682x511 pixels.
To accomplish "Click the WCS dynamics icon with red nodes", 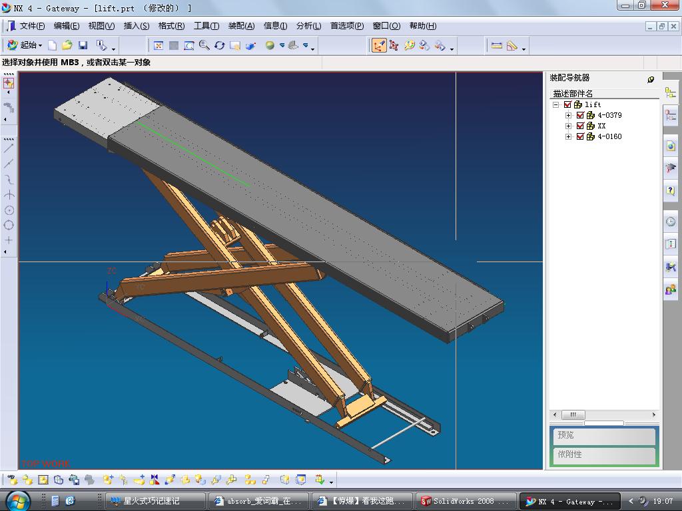I will [394, 45].
